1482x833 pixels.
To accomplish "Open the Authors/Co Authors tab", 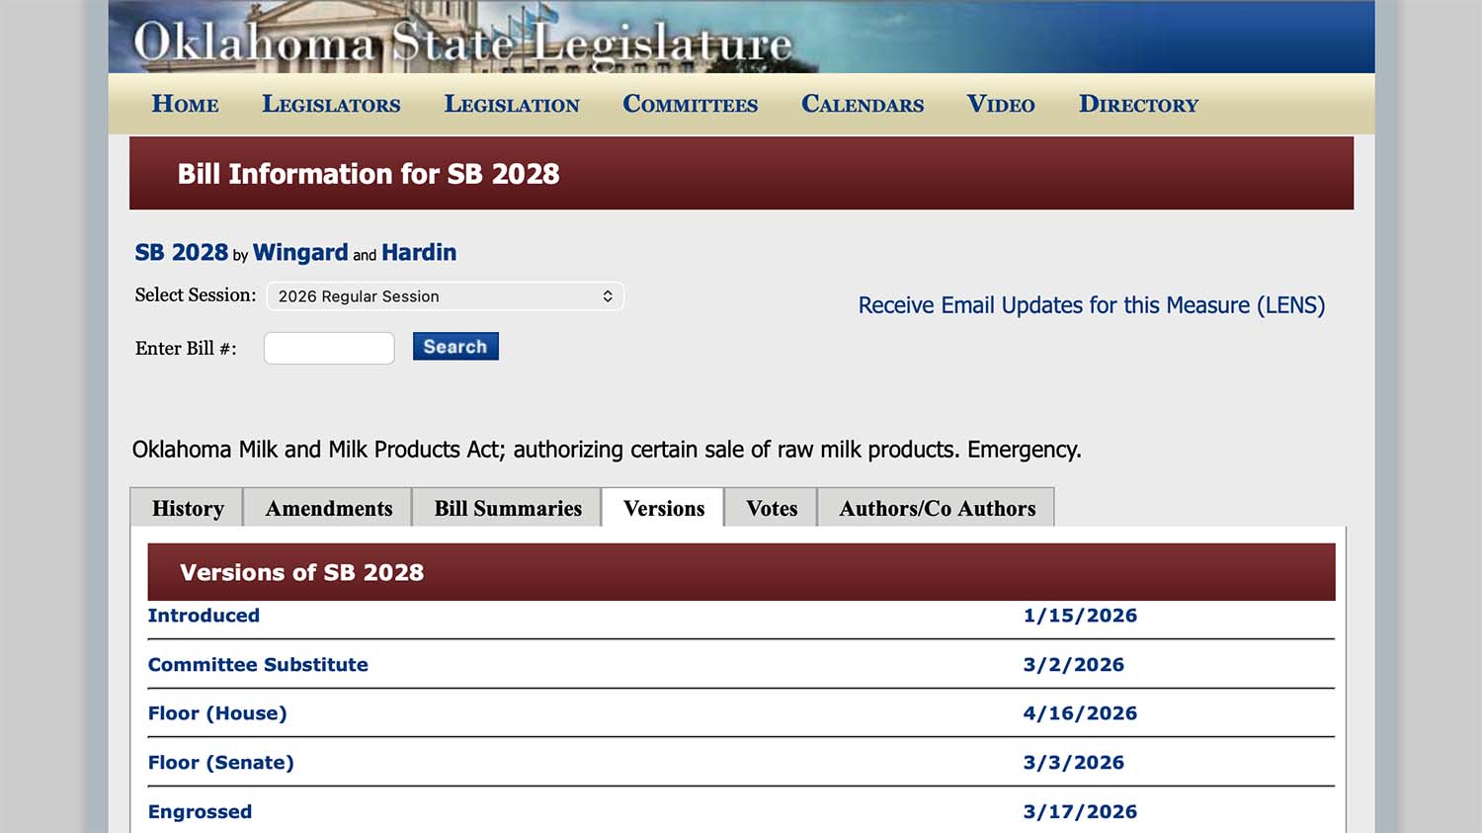I will [x=937, y=507].
